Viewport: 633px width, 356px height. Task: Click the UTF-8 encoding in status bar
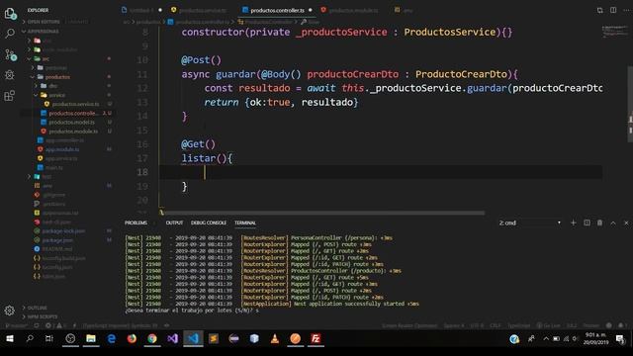477,325
